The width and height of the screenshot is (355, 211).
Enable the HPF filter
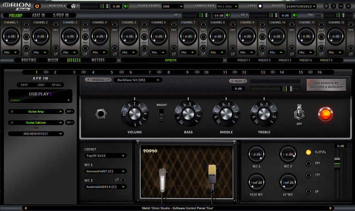[308, 163]
